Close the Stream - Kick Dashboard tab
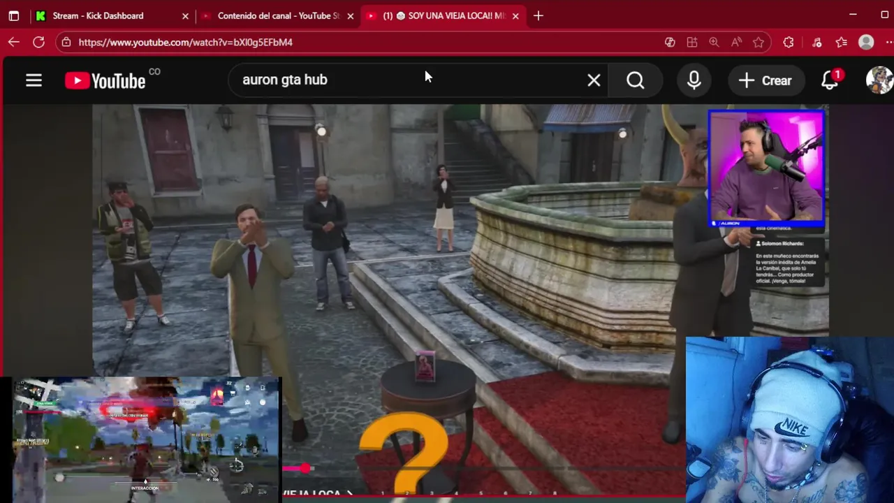 click(x=185, y=15)
